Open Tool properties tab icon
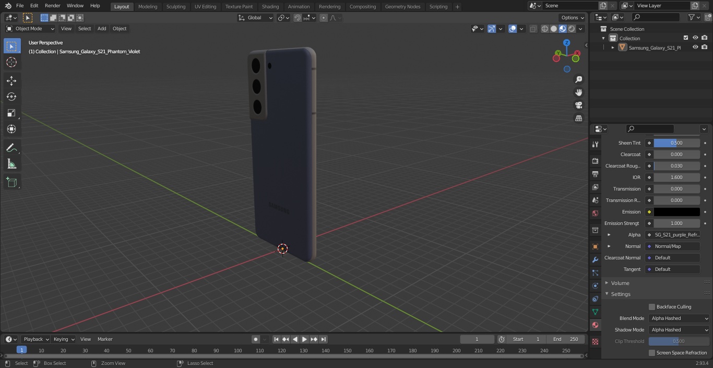 pos(595,144)
